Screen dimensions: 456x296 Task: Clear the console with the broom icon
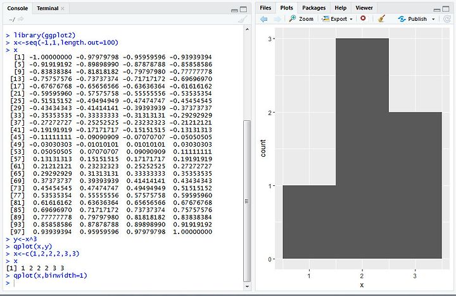(x=242, y=20)
